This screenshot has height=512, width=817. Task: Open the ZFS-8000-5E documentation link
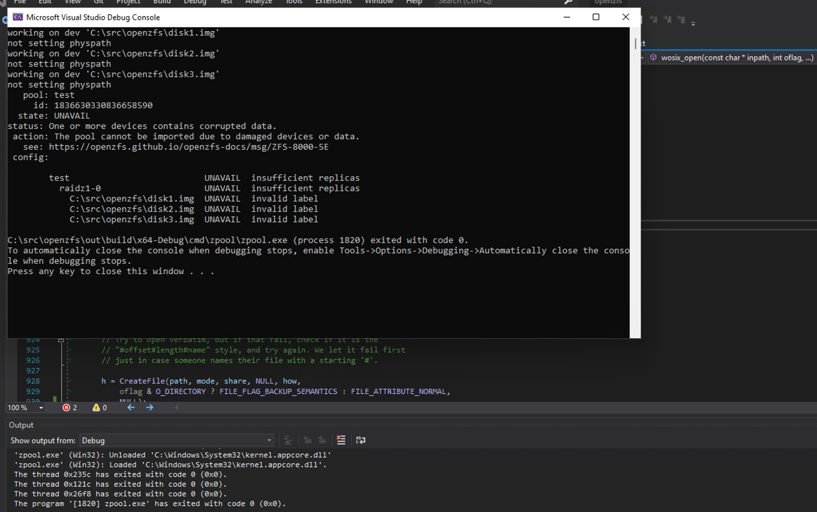pyautogui.click(x=189, y=147)
